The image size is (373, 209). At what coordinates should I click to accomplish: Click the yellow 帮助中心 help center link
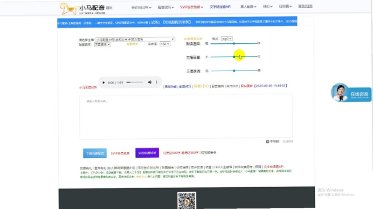pyautogui.click(x=201, y=86)
